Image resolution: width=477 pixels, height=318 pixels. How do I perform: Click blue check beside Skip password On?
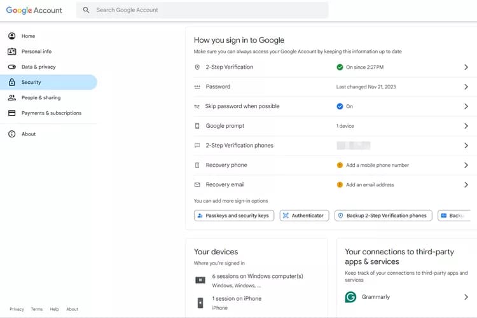(x=340, y=106)
